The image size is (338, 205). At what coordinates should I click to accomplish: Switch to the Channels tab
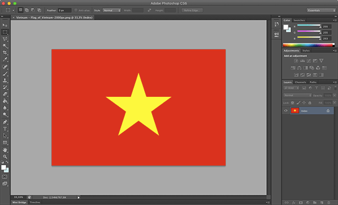[300, 82]
